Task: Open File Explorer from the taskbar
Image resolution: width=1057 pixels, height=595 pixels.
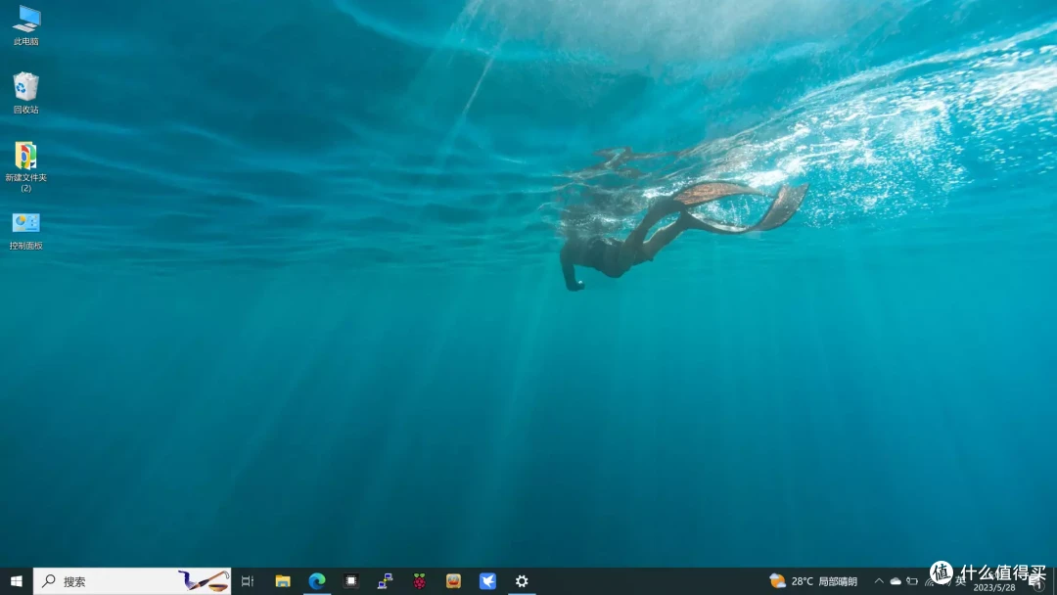Action: (283, 581)
